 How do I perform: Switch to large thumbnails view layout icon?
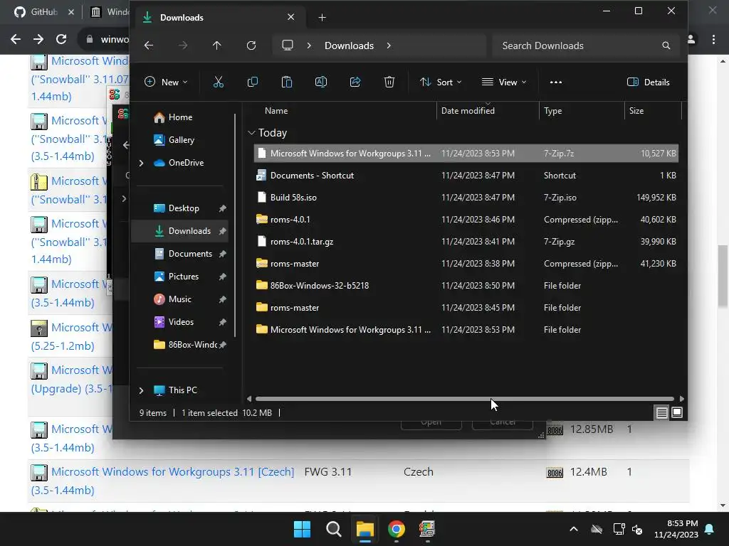pos(677,412)
